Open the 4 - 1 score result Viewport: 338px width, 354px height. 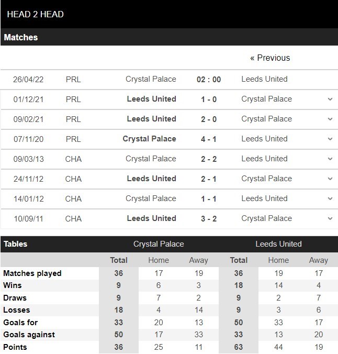coord(209,139)
